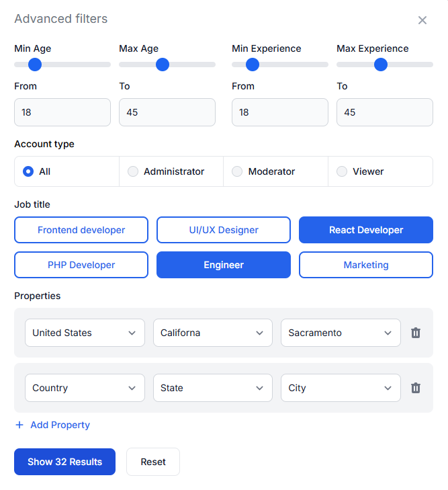
Task: Click Show 32 Results button
Action: [x=64, y=462]
